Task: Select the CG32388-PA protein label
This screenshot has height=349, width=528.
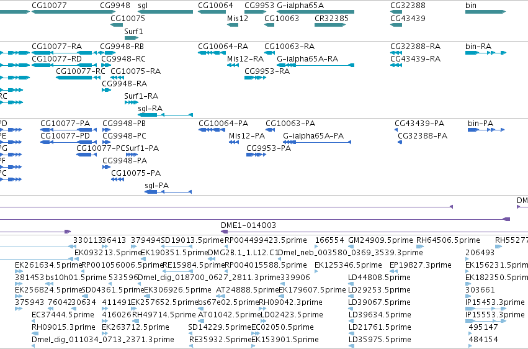Action: [423, 136]
